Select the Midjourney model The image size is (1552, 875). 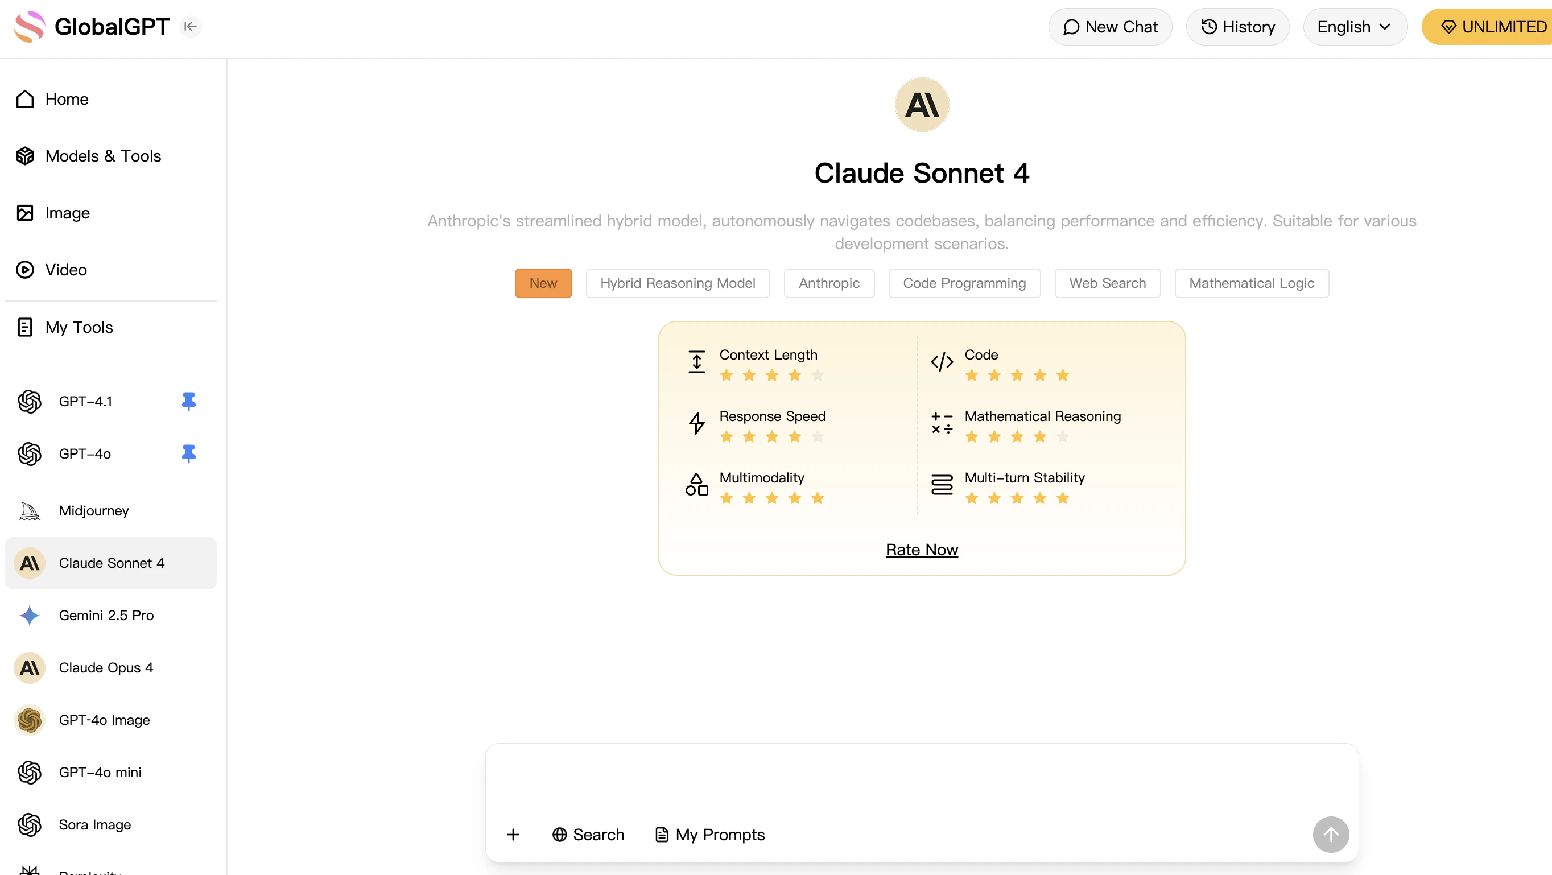click(94, 510)
